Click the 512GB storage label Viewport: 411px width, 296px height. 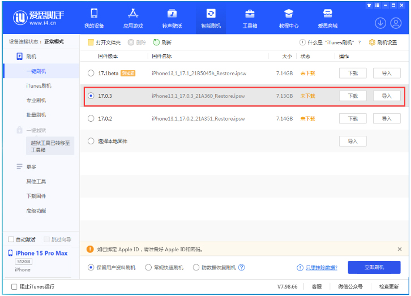24,261
